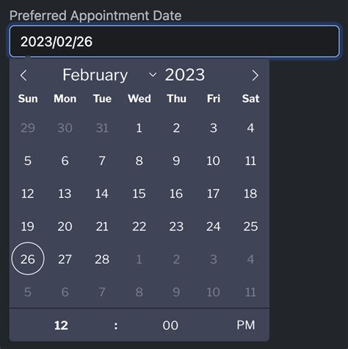The height and width of the screenshot is (349, 348).
Task: Choose Friday February 10
Action: 213,161
